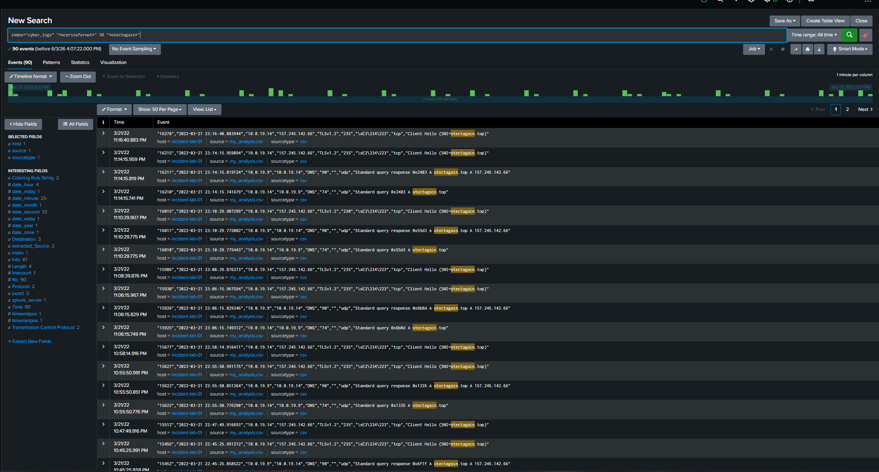
Task: Switch to the Events (90) tab
Action: pyautogui.click(x=20, y=62)
